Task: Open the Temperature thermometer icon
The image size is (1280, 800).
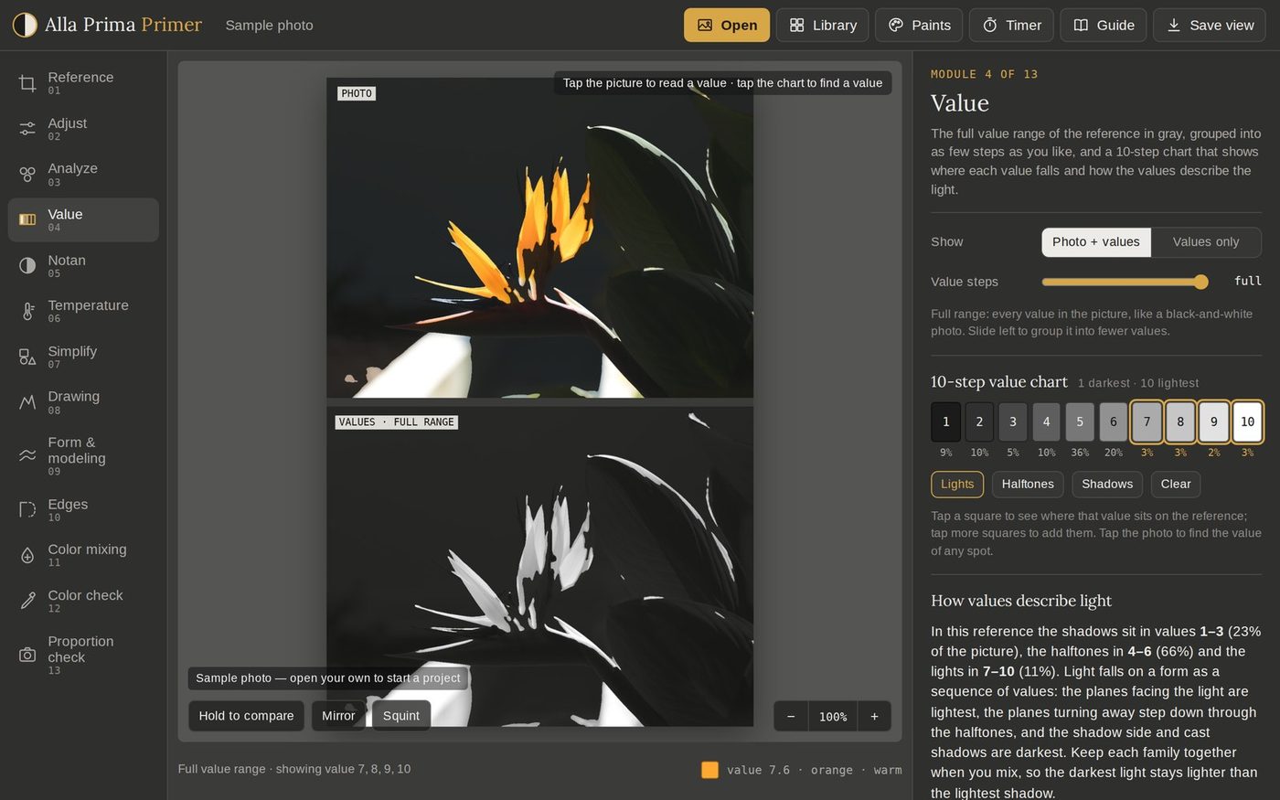Action: [27, 311]
